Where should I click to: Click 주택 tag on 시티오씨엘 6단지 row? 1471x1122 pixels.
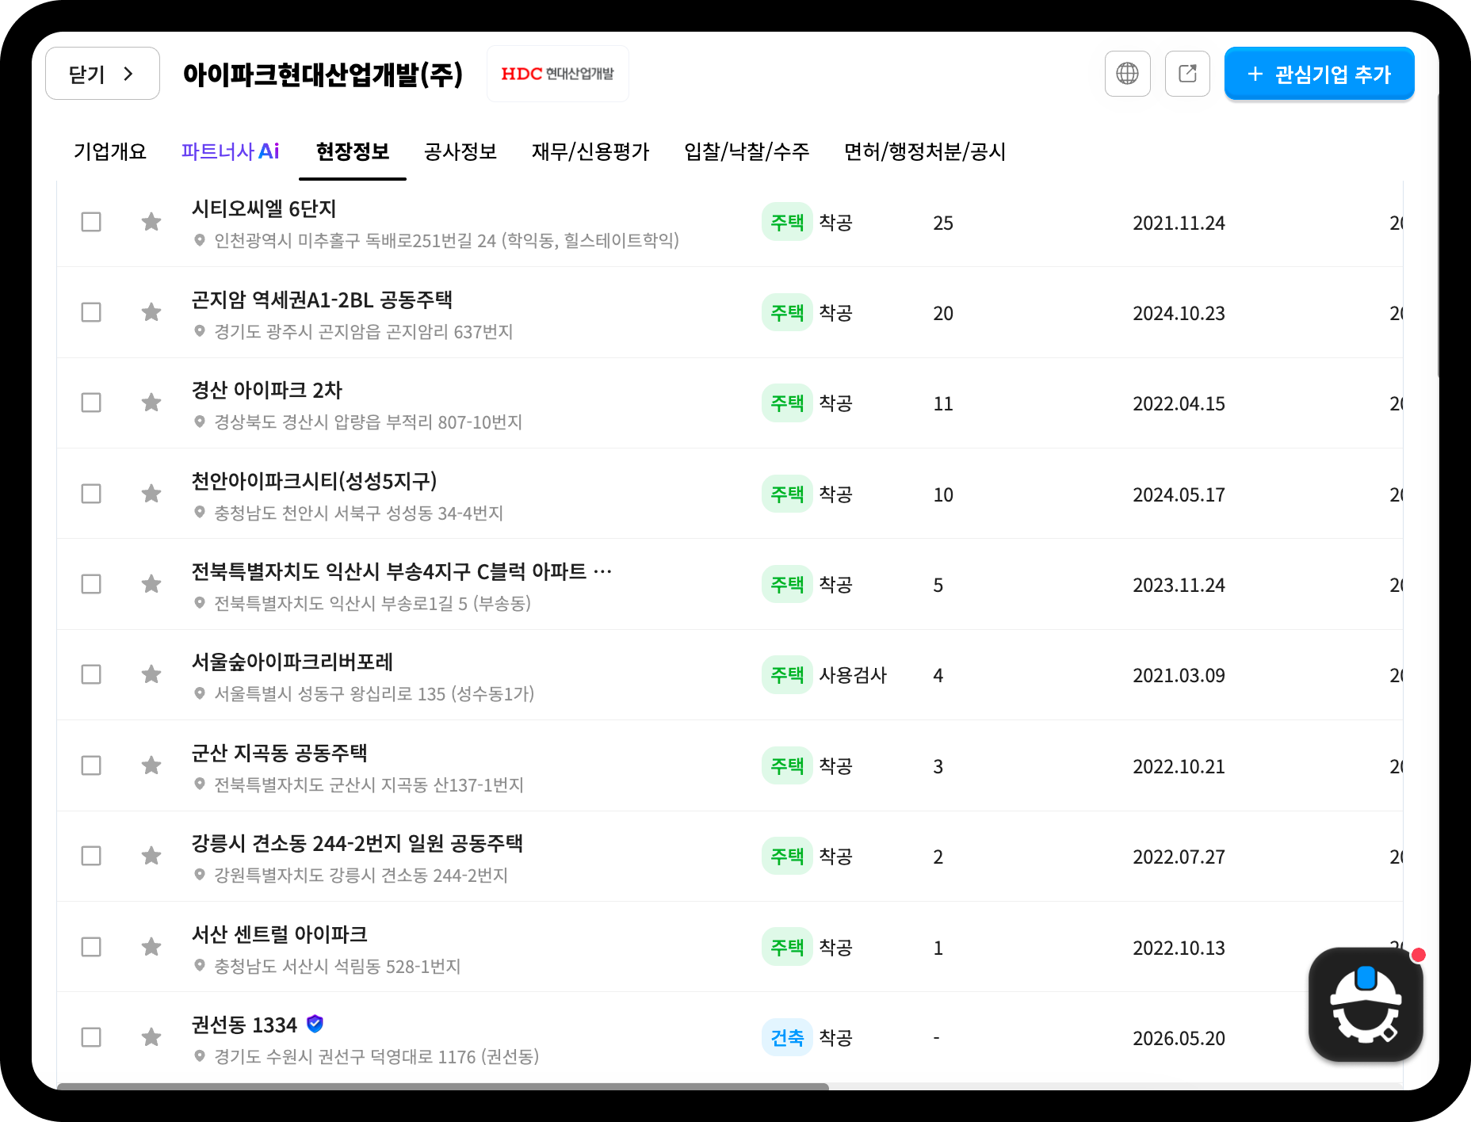[x=787, y=222]
